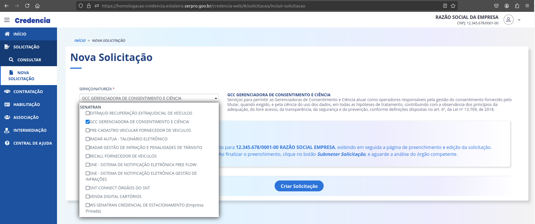Screen dimensions: 535x224
Task: Click the Intermediação icon in sidebar
Action: point(7,130)
